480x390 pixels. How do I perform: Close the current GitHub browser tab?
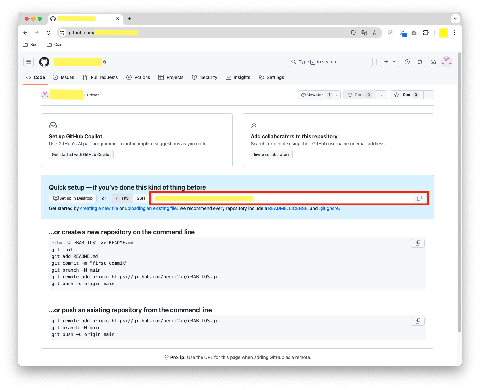pos(118,19)
